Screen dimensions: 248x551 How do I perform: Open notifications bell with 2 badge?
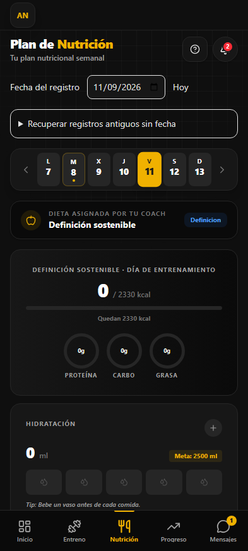(225, 49)
